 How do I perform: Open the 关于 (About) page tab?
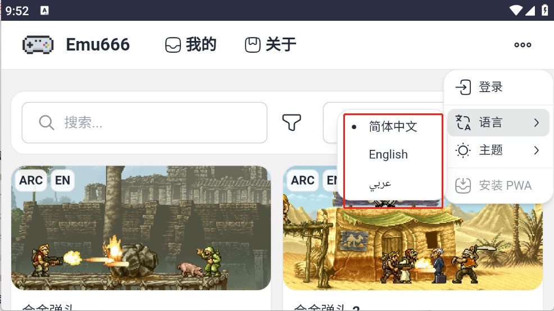(271, 45)
